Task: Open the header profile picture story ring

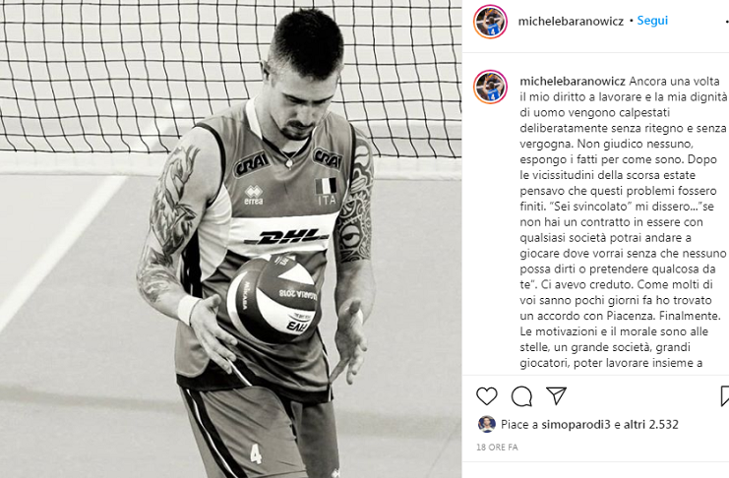Action: (490, 22)
